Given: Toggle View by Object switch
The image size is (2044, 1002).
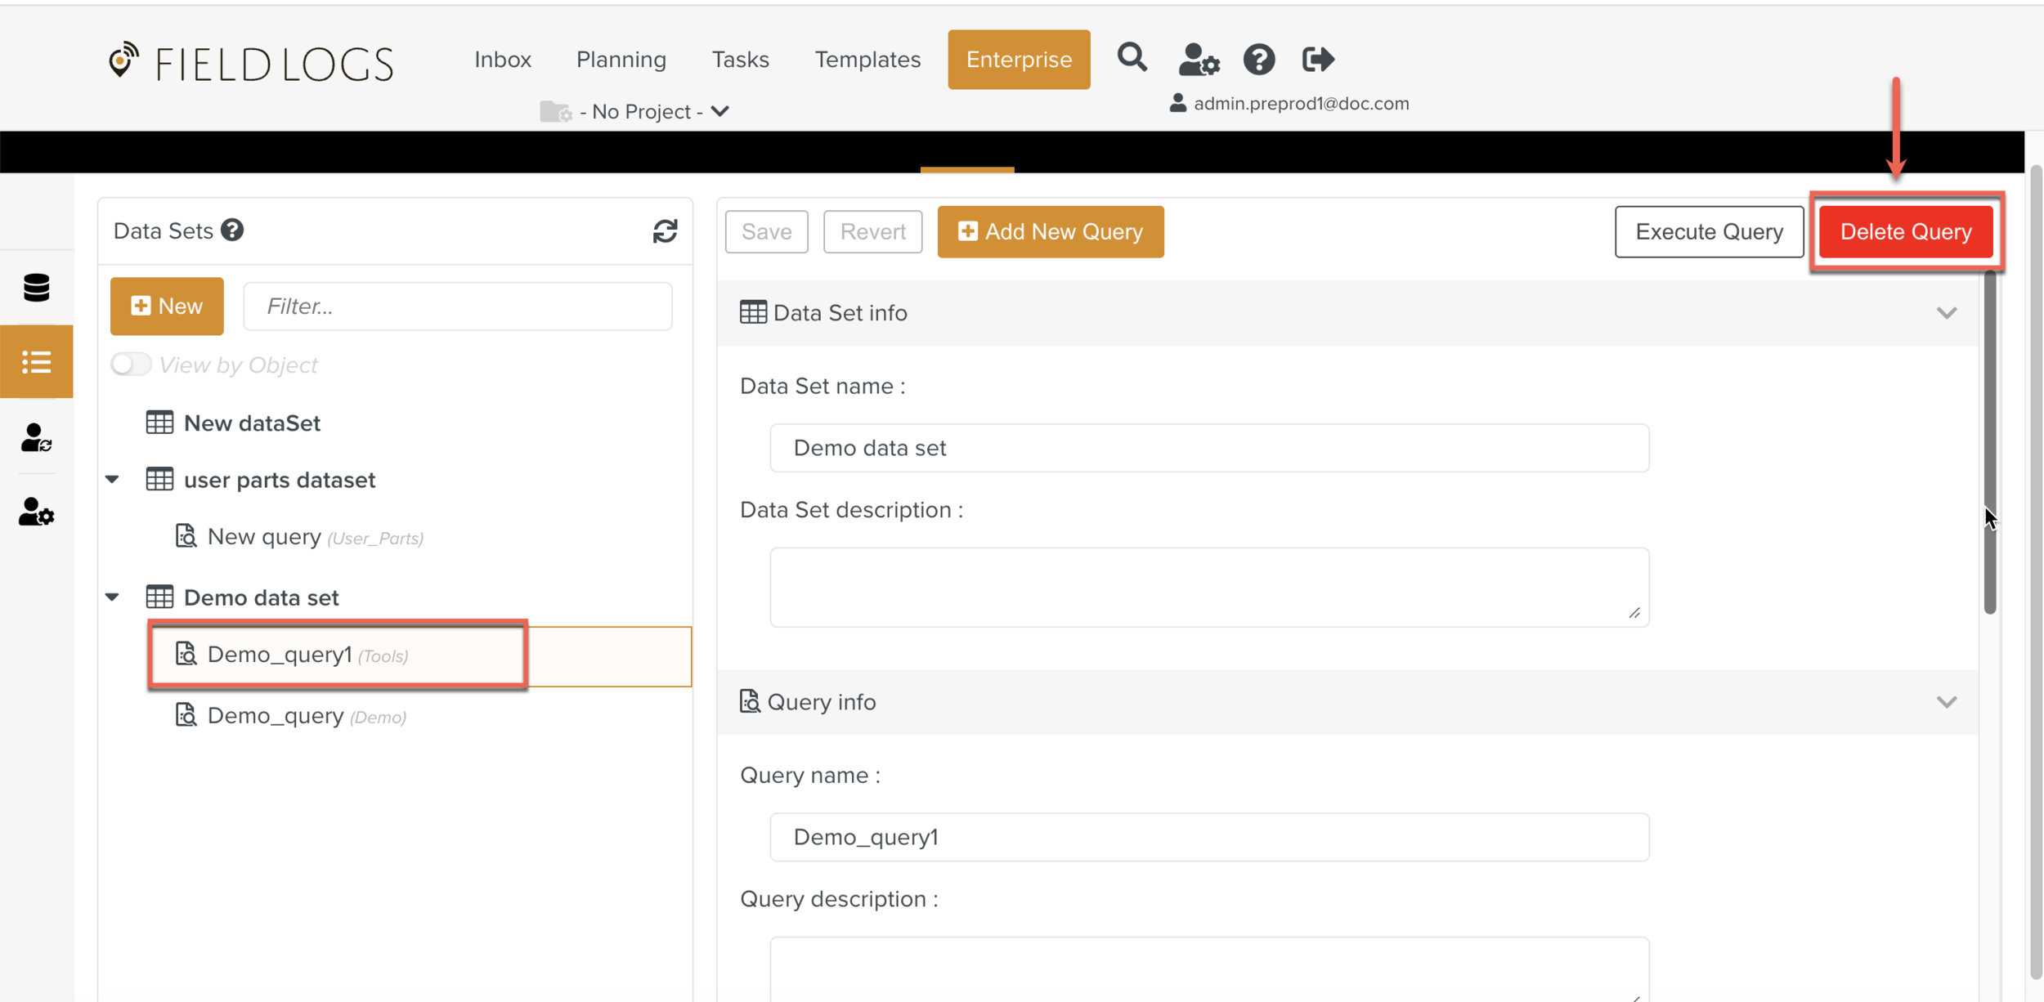Looking at the screenshot, I should [x=131, y=365].
